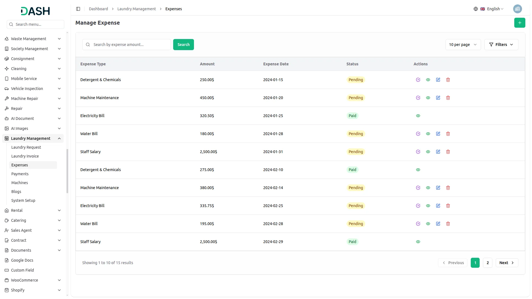Click the expense amount search field
Screen dimensions: 532x299
pyautogui.click(x=127, y=45)
